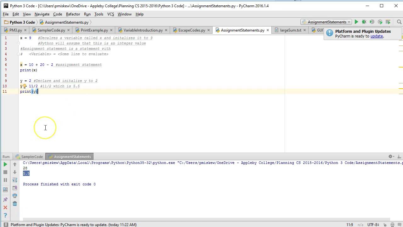The image size is (403, 227).
Task: Open Run panel help question mark
Action: pos(5,216)
